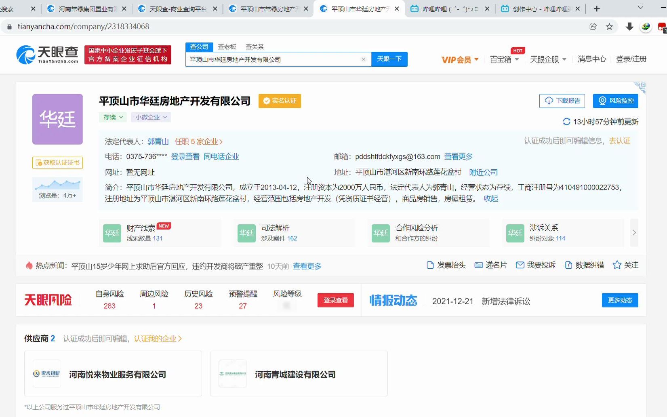Image resolution: width=667 pixels, height=417 pixels.
Task: Collapse the company intro via 收起
Action: [x=491, y=198]
